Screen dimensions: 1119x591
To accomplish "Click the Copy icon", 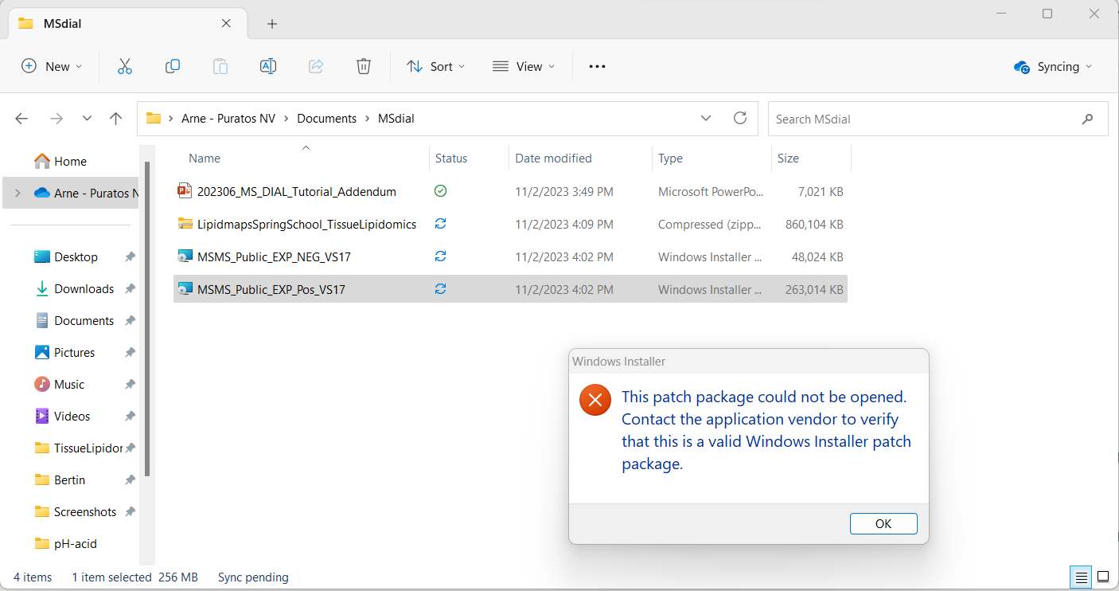I will click(172, 66).
